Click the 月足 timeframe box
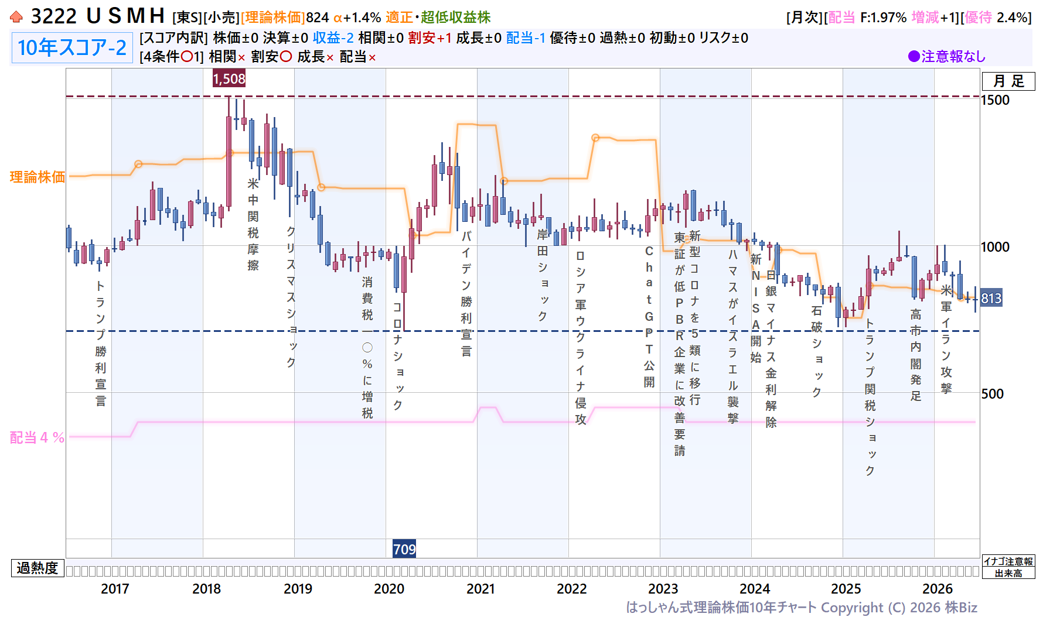Image resolution: width=1043 pixels, height=617 pixels. tap(1008, 81)
